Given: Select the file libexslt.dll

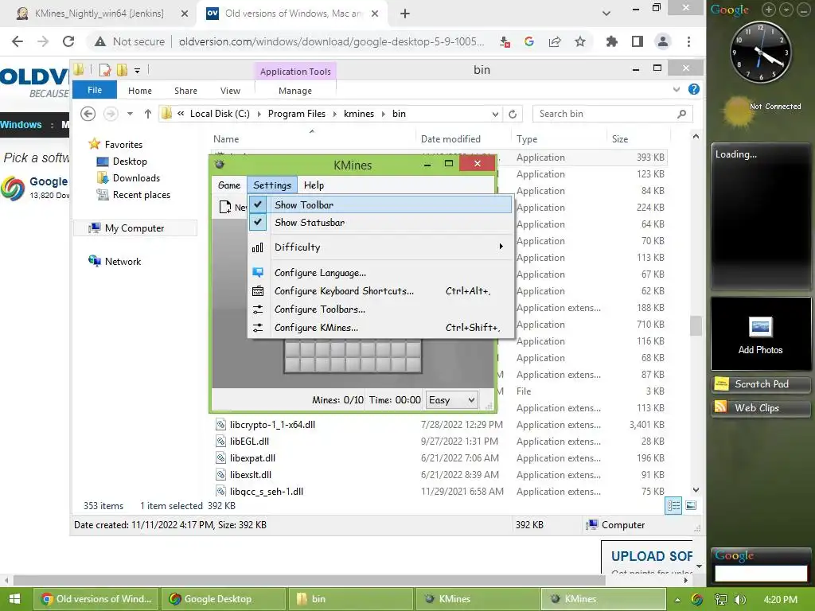Looking at the screenshot, I should 251,474.
